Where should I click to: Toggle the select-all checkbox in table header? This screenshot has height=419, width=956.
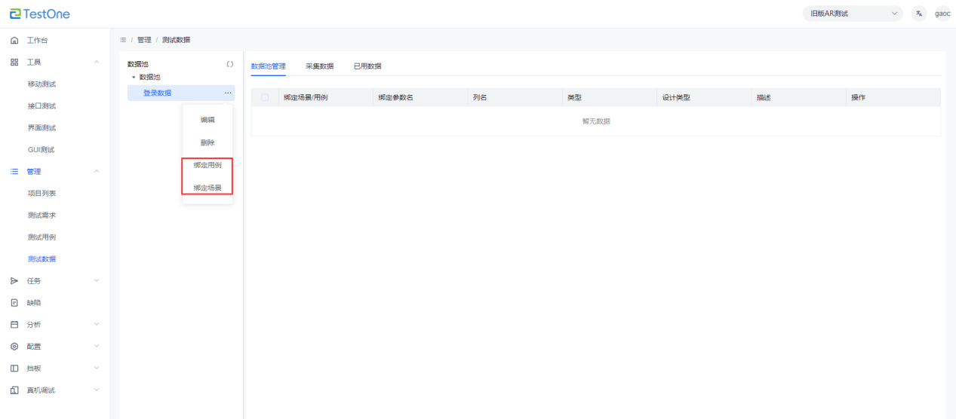point(265,98)
